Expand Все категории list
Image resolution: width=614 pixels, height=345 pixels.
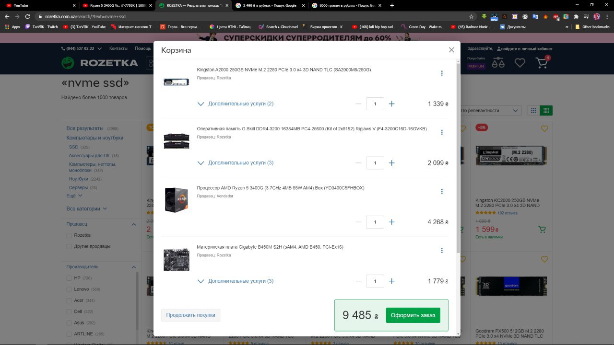pos(87,209)
